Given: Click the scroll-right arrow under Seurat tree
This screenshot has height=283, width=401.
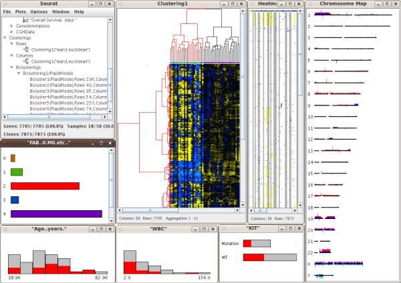Looking at the screenshot, I should click(105, 117).
